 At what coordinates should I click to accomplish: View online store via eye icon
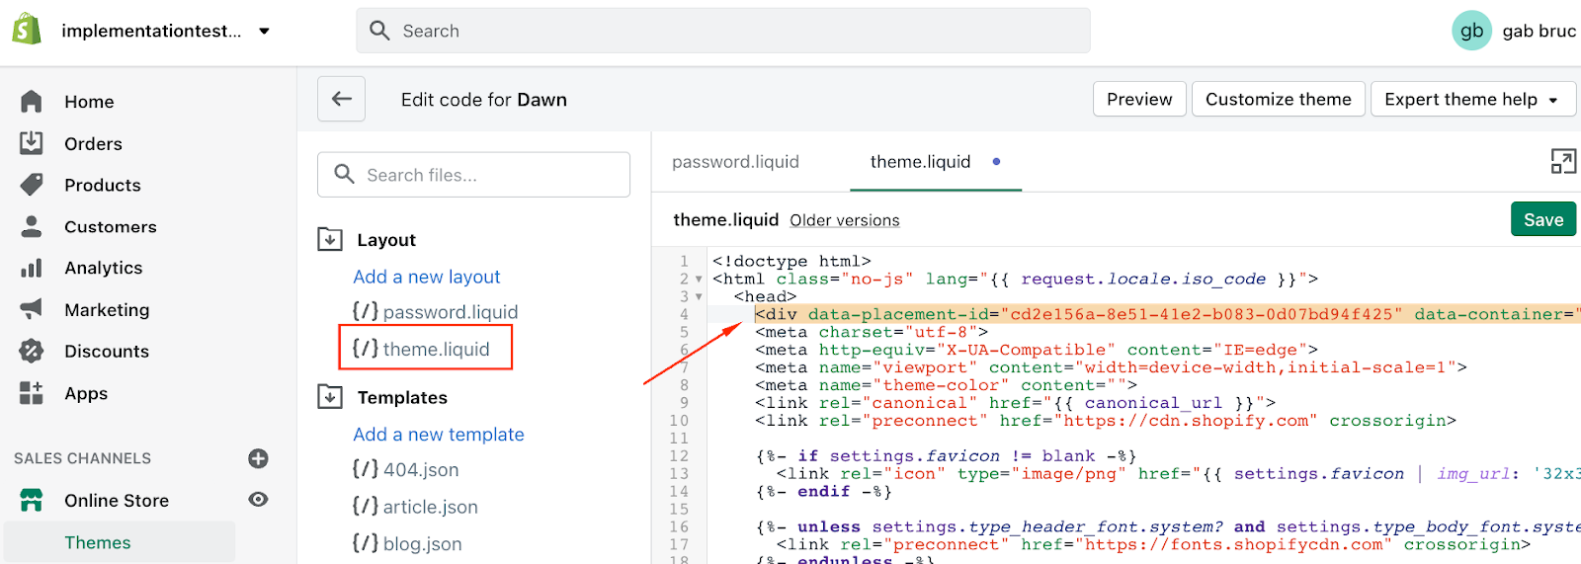258,500
